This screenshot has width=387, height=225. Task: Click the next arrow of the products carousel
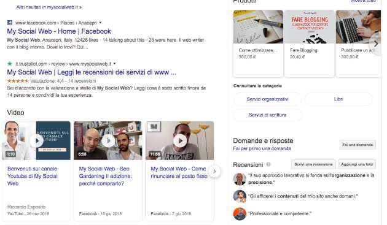pos(376,44)
